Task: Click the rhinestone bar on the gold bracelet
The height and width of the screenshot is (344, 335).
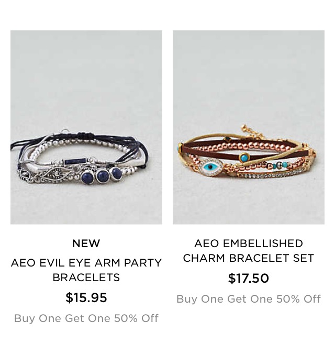Action: tap(271, 174)
